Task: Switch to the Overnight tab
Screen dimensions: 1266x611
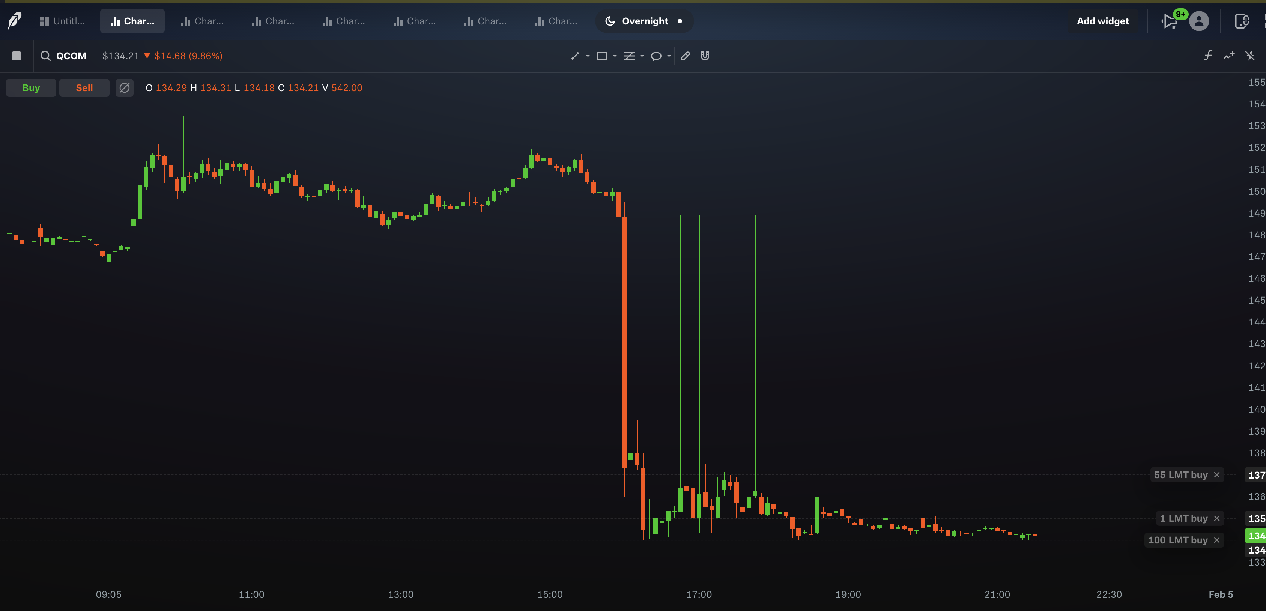Action: [x=644, y=21]
